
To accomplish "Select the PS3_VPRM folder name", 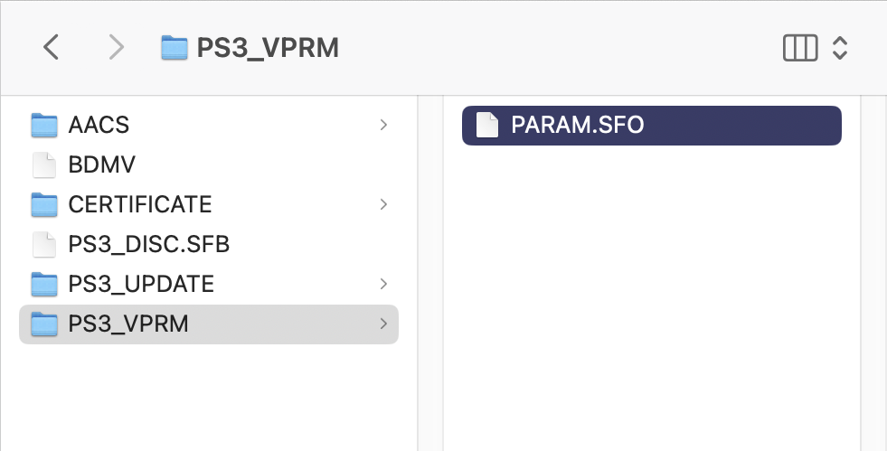I will tap(128, 324).
